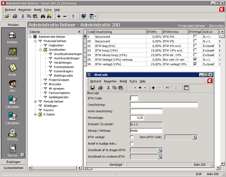Toggle BTWVrlgd checkbox for BTW laag (6%)

[195, 46]
